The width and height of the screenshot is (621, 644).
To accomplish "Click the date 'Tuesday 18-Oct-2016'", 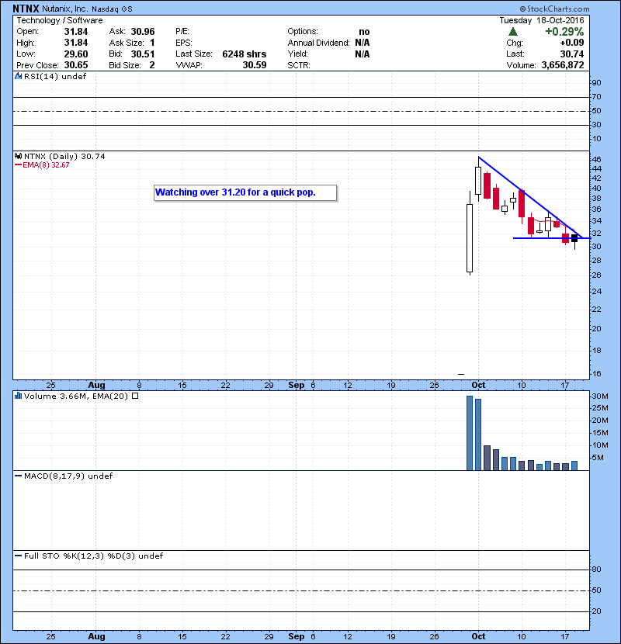I will [x=542, y=20].
